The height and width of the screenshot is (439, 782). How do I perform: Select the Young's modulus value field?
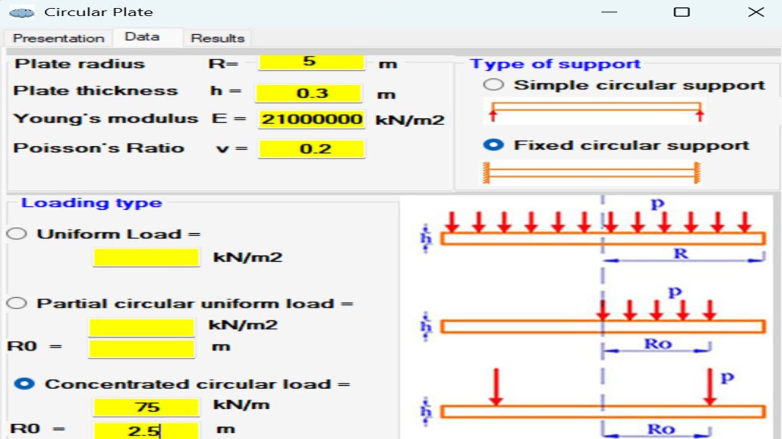(311, 119)
